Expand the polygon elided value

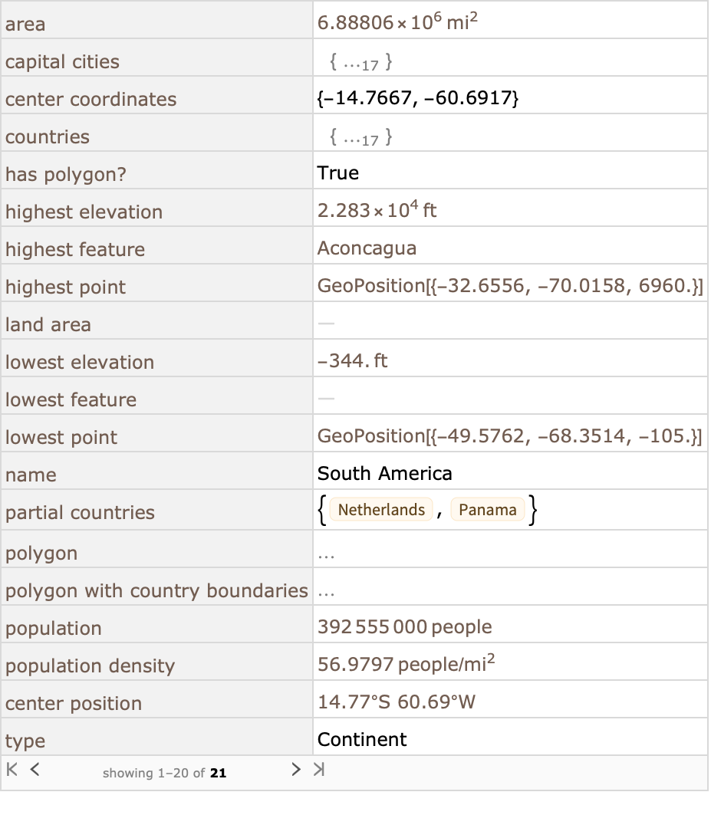326,554
